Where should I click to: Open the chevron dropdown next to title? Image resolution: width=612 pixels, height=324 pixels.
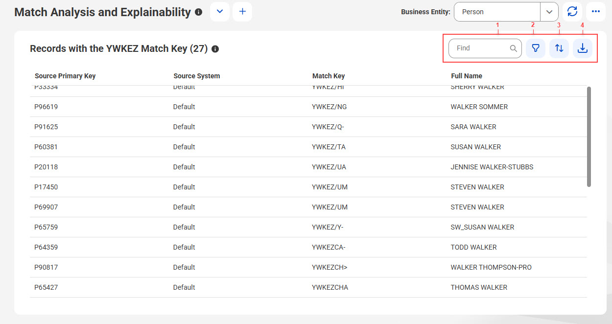220,12
